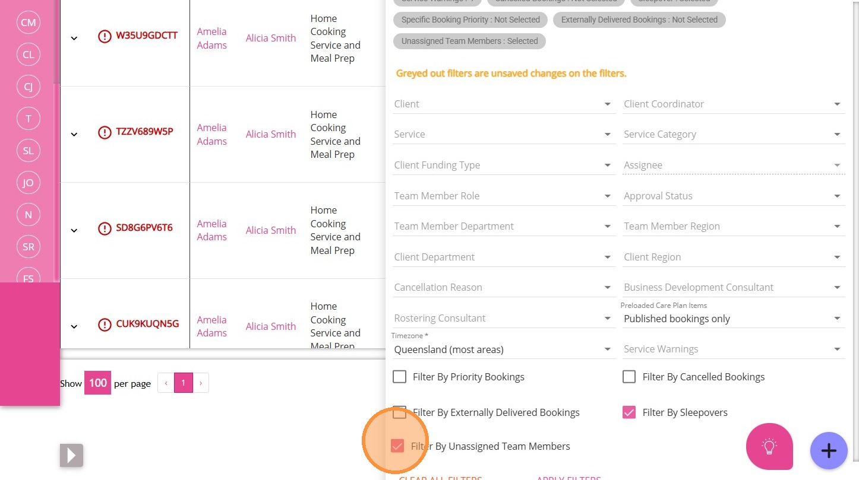Click the 100 per page selector
This screenshot has height=480, width=859.
[97, 383]
